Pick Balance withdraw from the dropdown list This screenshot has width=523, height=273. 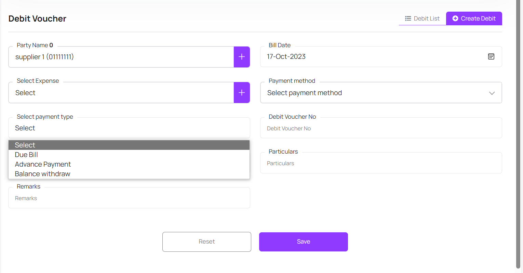click(x=43, y=174)
